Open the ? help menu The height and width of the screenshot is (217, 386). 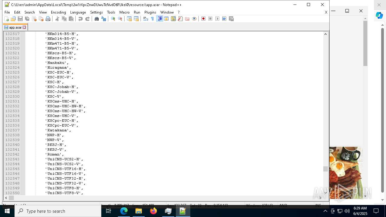click(179, 12)
